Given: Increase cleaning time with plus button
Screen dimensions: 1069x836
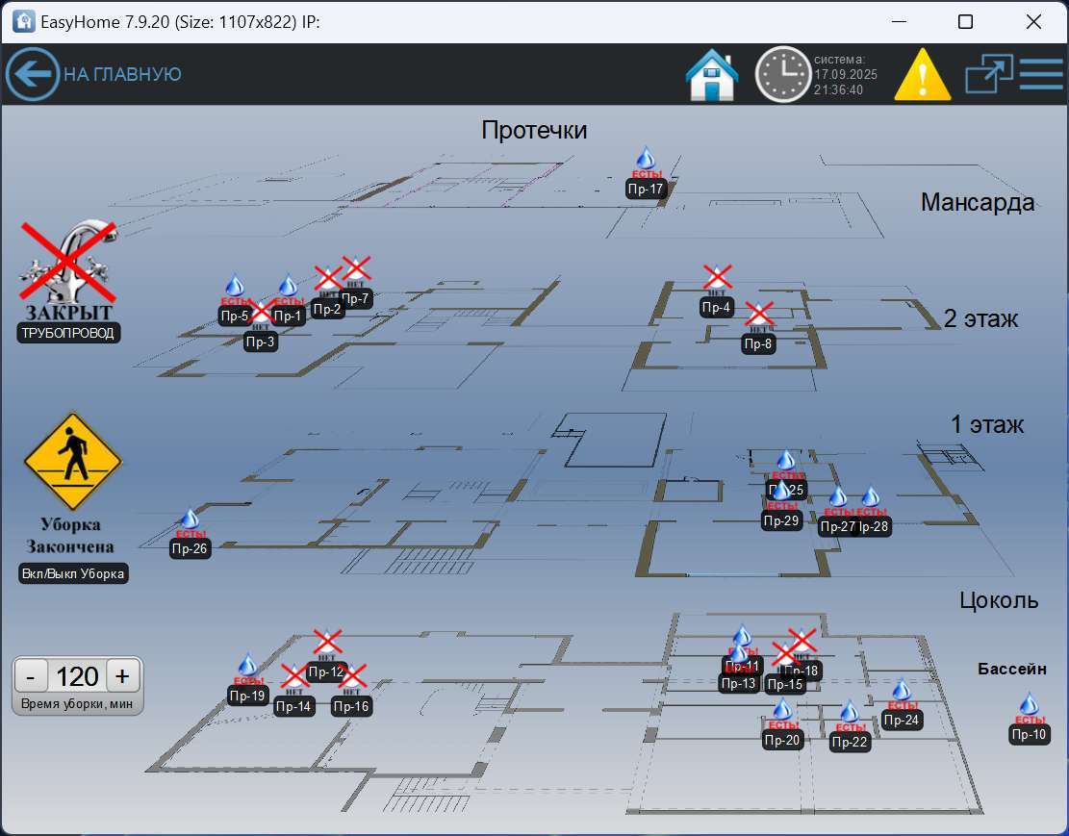Looking at the screenshot, I should click(x=122, y=676).
